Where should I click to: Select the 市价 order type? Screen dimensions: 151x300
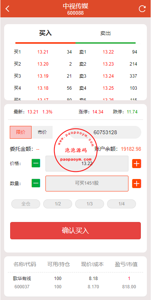click(42, 132)
